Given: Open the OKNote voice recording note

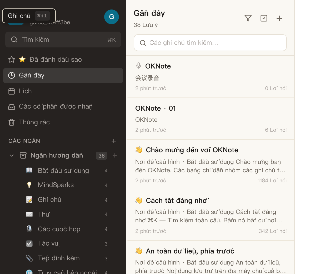Looking at the screenshot, I should (x=210, y=77).
